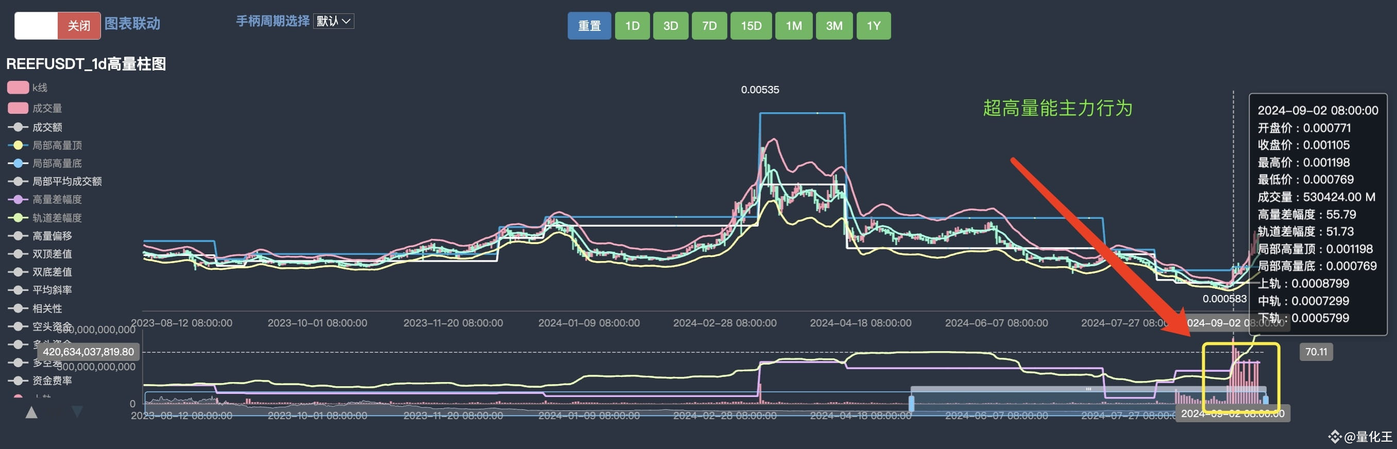The height and width of the screenshot is (449, 1397).
Task: Click the 0.000583 low price label
Action: click(x=1224, y=298)
